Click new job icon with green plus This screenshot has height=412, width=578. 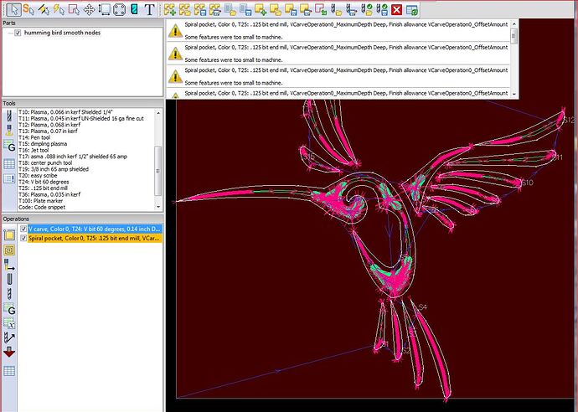point(170,9)
